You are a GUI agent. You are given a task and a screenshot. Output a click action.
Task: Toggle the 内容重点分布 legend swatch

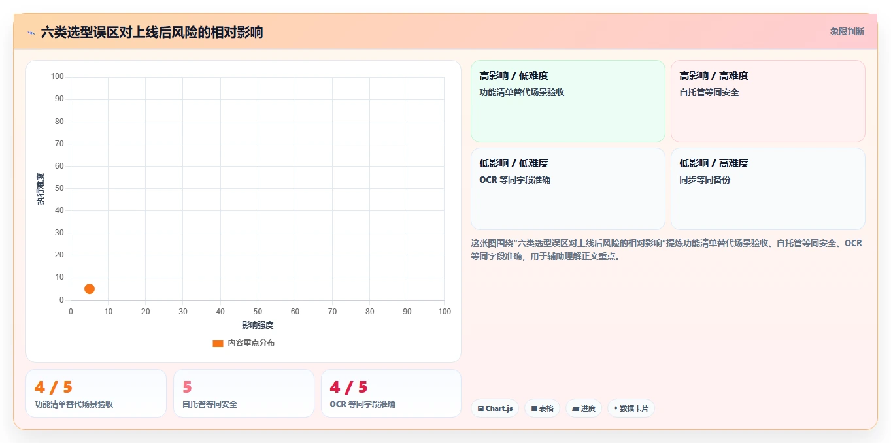(x=218, y=343)
